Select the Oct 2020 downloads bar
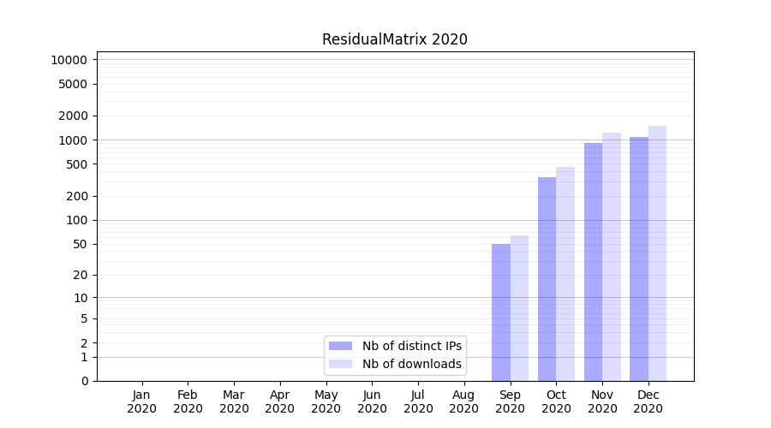This screenshot has height=428, width=771. point(565,274)
